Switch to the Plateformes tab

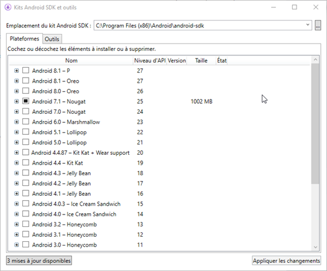24,39
